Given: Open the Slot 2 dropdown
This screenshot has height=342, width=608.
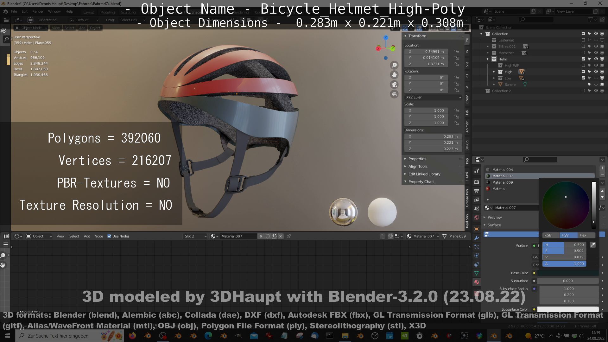Looking at the screenshot, I should (x=195, y=236).
